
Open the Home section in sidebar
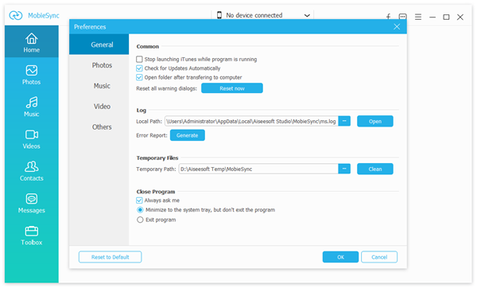(32, 41)
